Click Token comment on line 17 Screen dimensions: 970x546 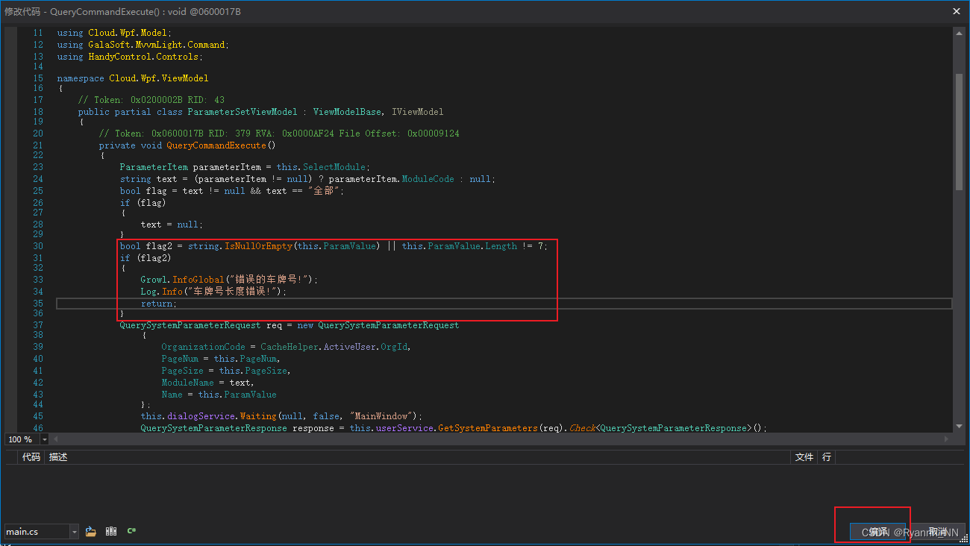pos(151,100)
